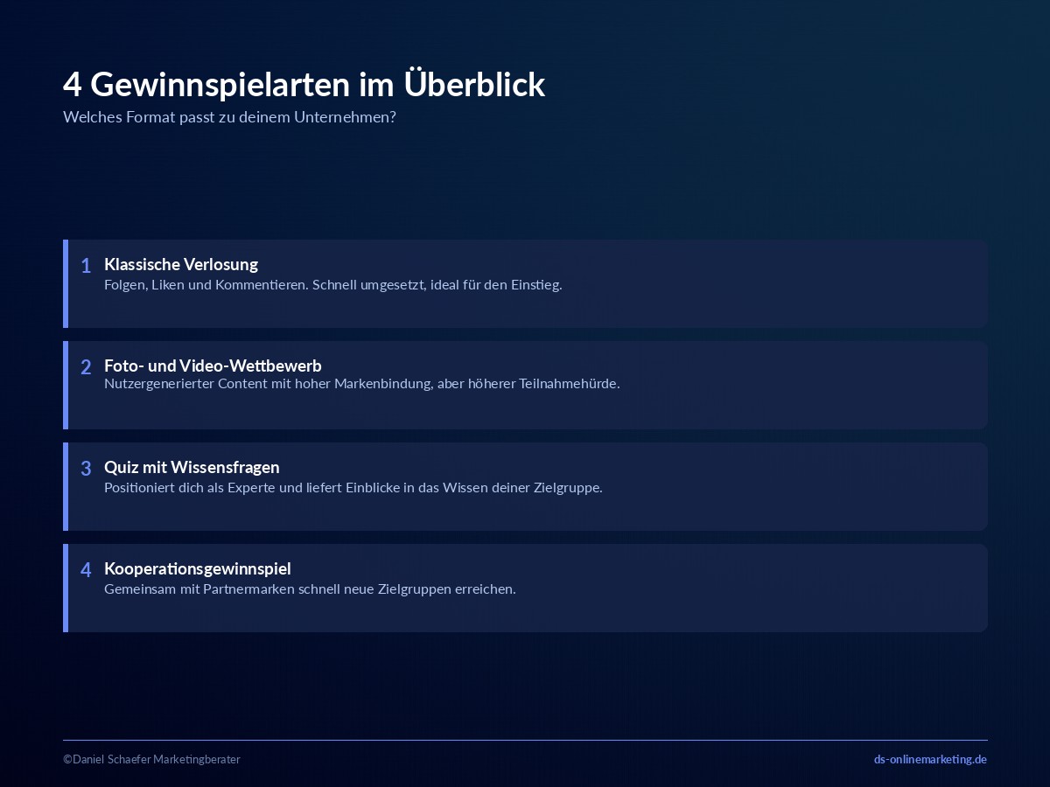Click the text "Folgen, Liken und Kommentieren" description
The width and height of the screenshot is (1050, 787).
pyautogui.click(x=333, y=285)
